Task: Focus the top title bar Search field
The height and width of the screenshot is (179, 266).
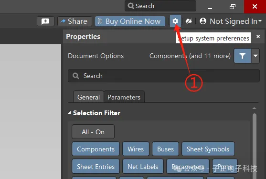Action: click(160, 6)
